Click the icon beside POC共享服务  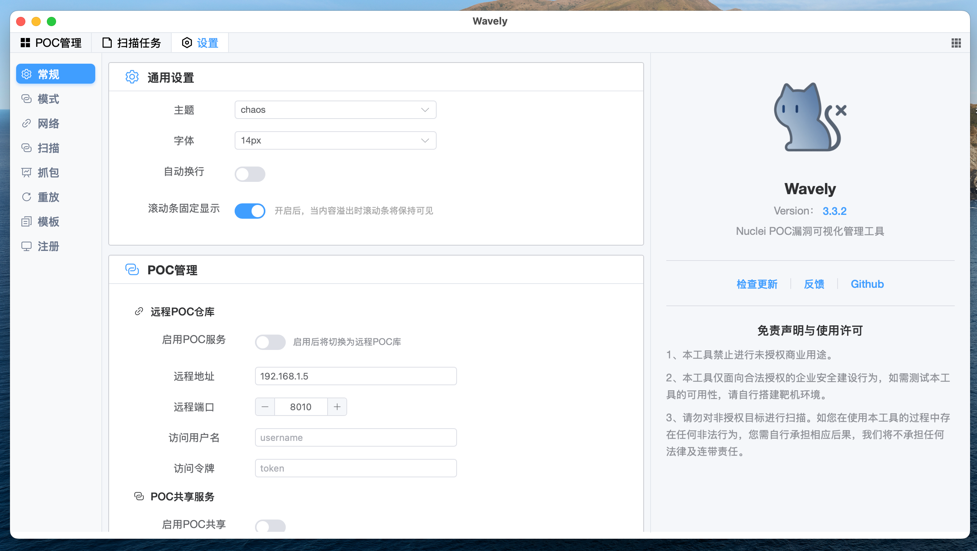[x=139, y=496]
